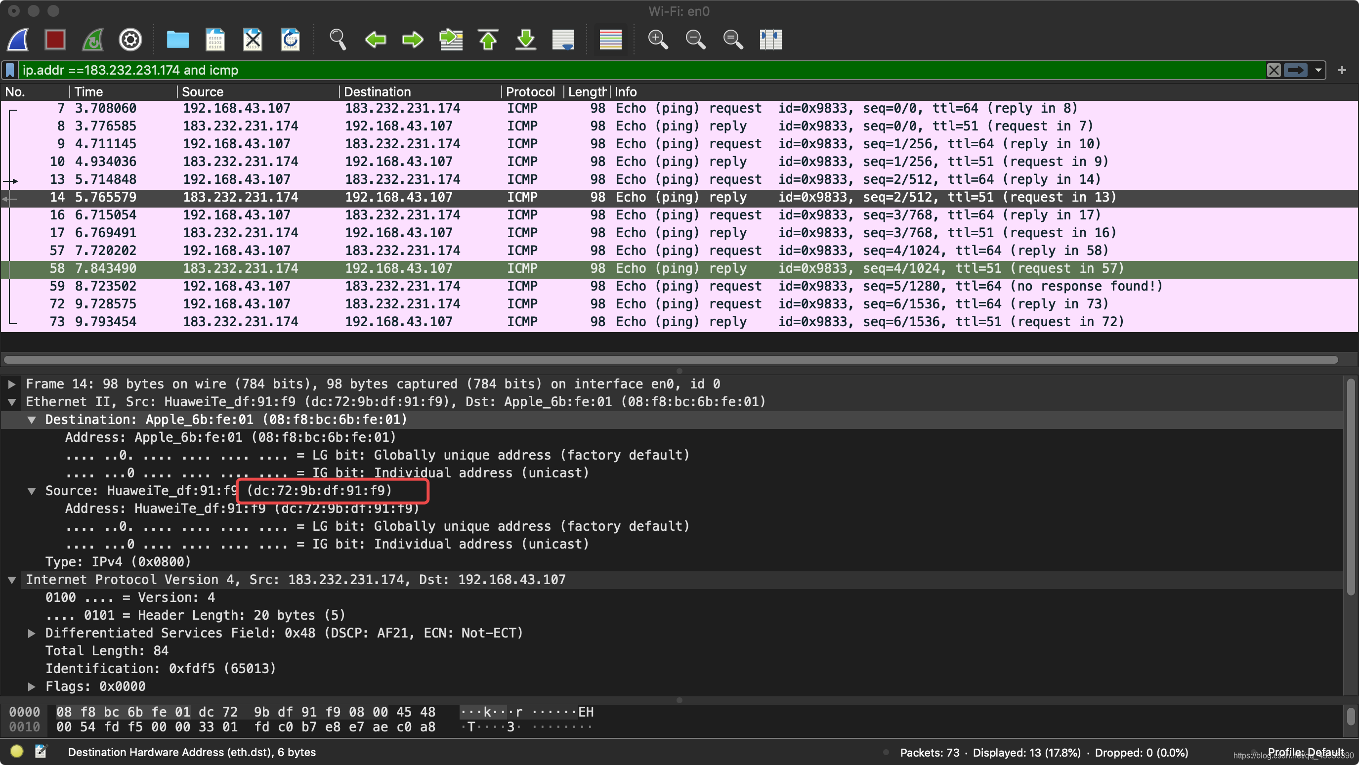Select packet number 10 echo reply
Viewport: 1359px width, 765px height.
point(679,162)
